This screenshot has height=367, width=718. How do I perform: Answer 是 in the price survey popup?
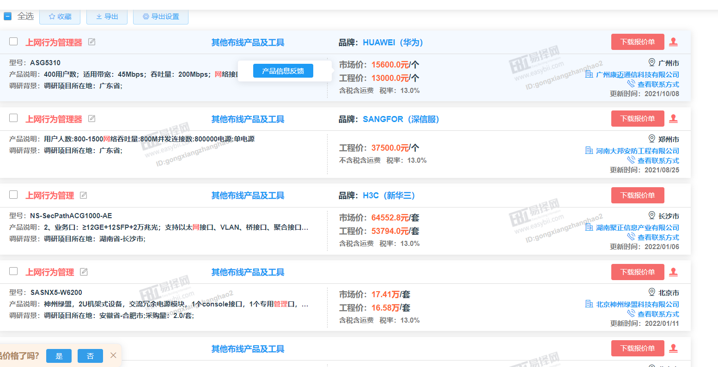(x=59, y=356)
